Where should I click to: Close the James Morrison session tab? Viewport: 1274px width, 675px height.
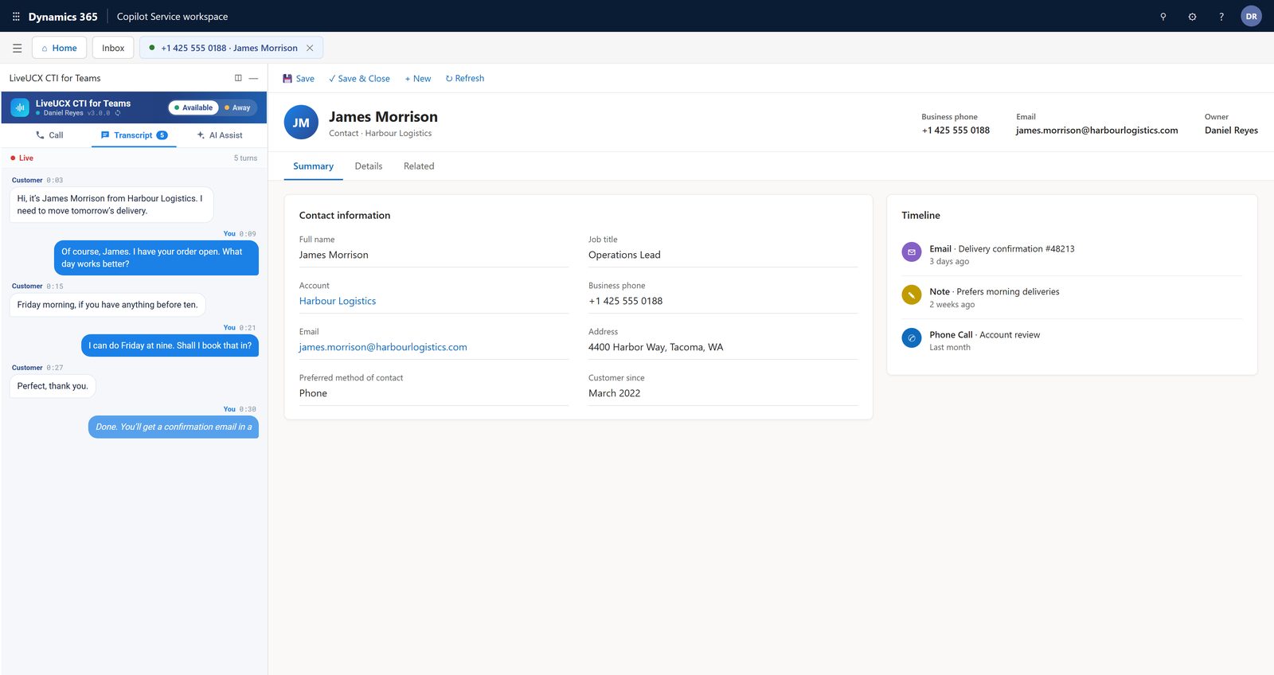tap(310, 48)
